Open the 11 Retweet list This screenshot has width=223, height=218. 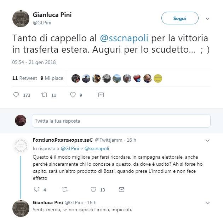point(24,78)
